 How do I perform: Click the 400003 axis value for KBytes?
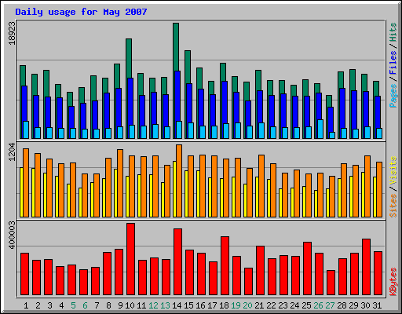12,235
